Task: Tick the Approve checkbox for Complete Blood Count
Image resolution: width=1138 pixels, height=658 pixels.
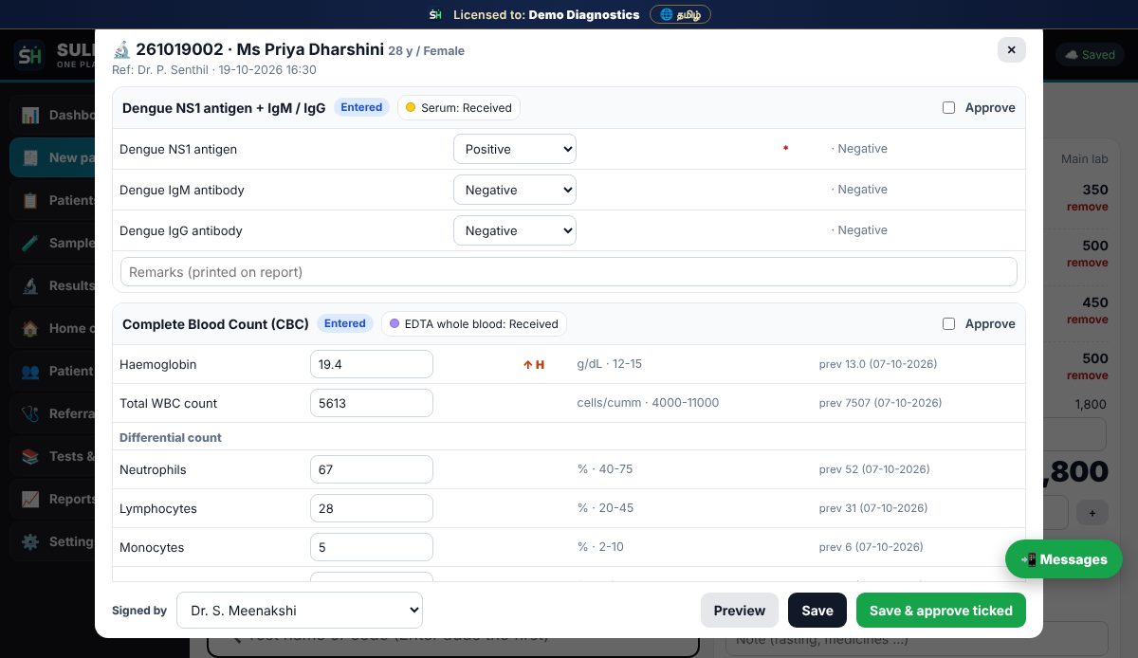Action: click(x=948, y=324)
